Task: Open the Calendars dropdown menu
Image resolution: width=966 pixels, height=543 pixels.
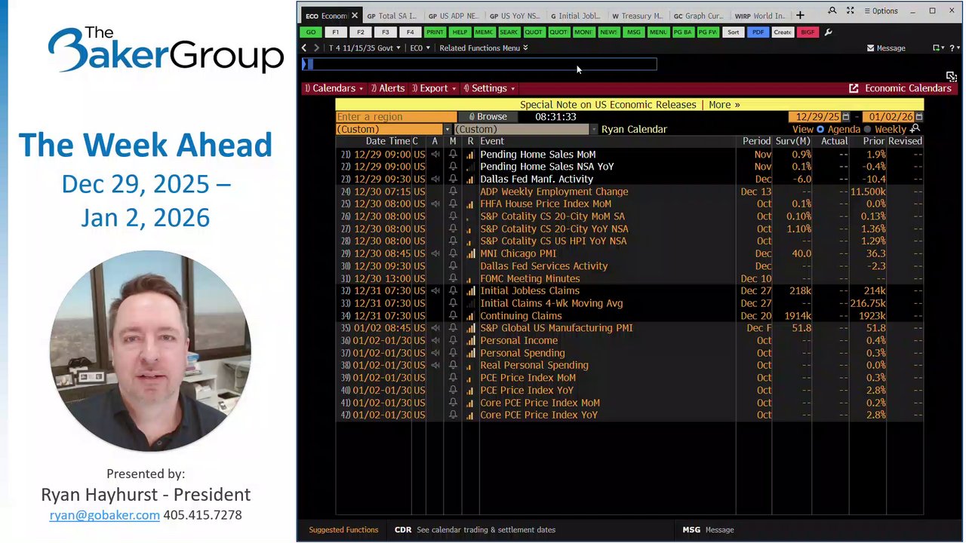Action: point(334,88)
